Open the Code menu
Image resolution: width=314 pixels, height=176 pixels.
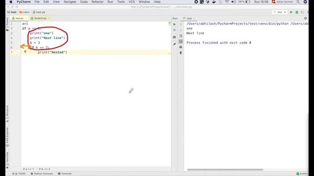pos(84,2)
